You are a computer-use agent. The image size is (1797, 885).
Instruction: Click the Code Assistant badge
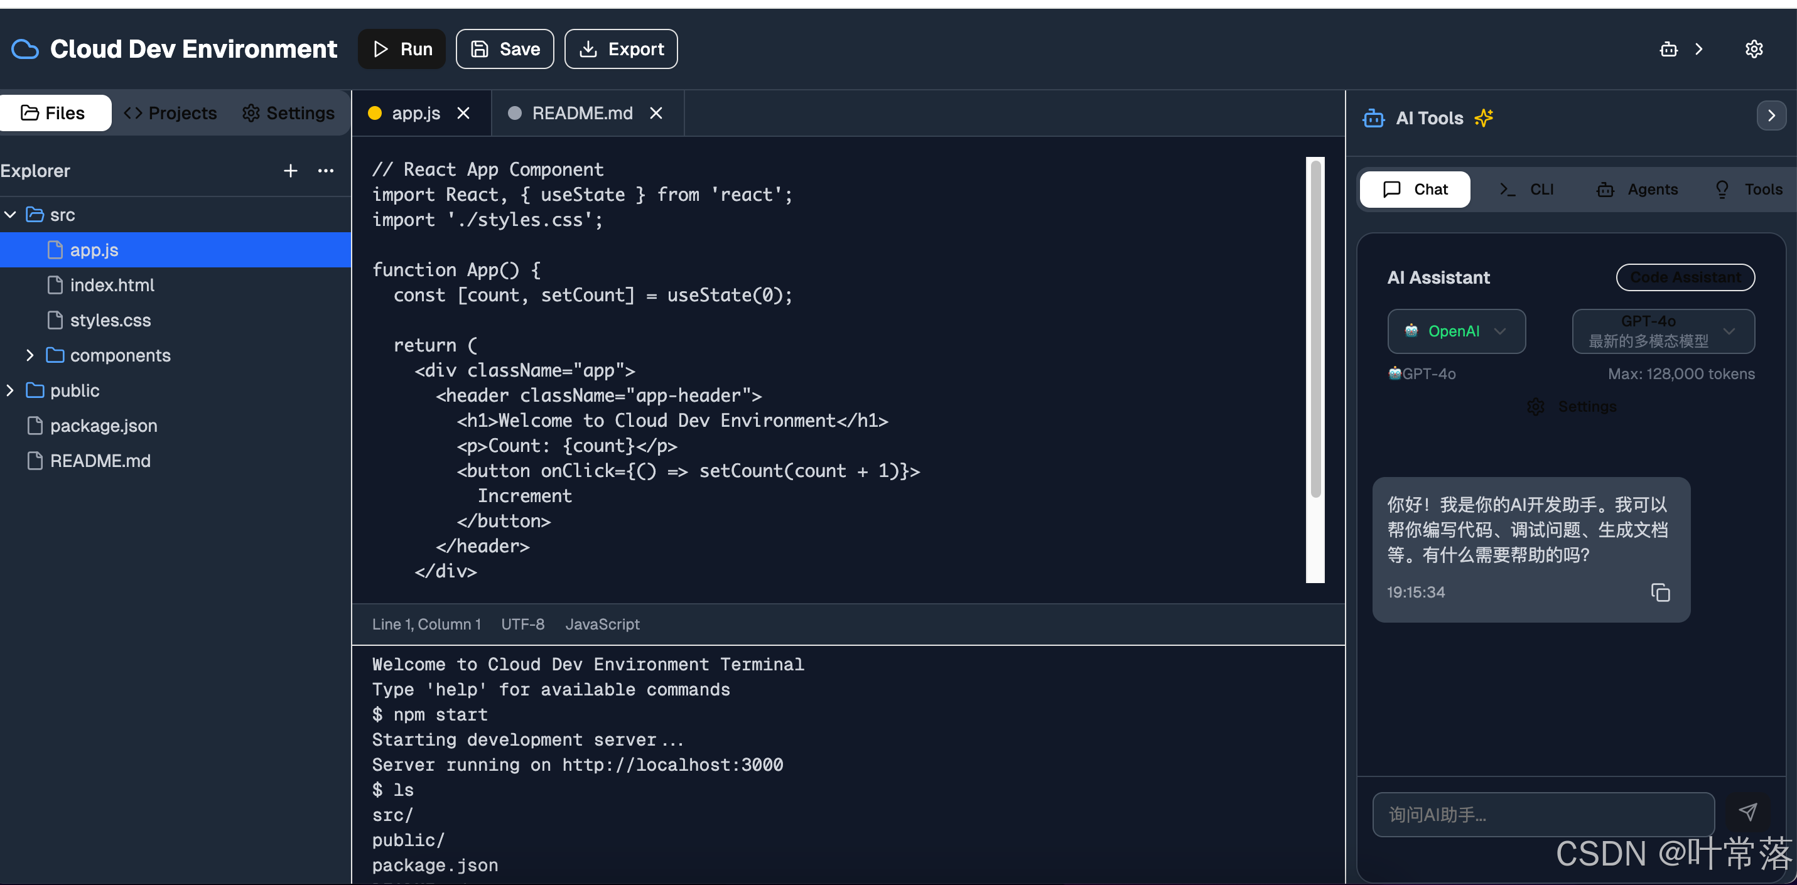1685,277
